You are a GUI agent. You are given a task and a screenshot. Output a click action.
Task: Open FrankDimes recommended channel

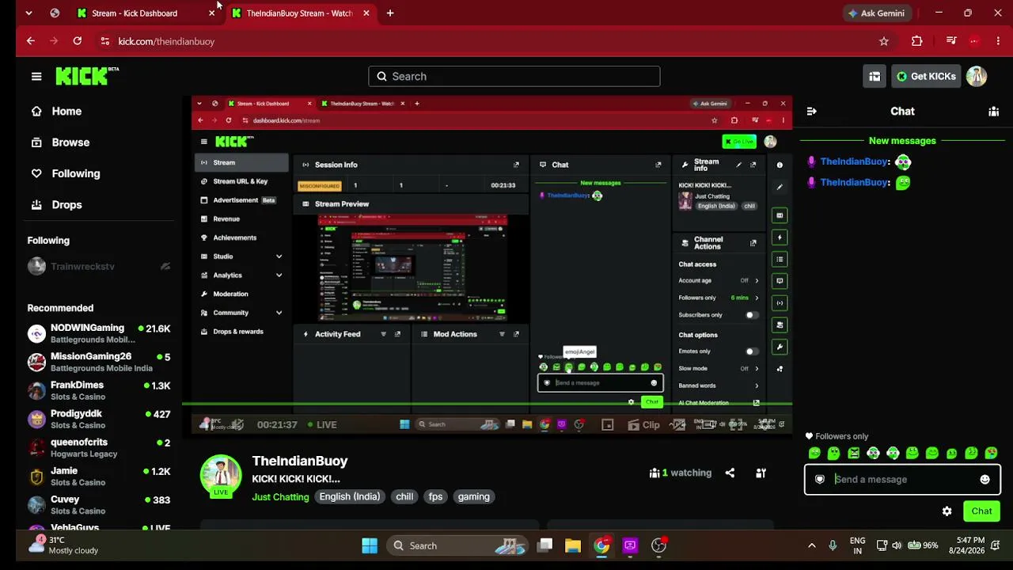[x=99, y=390]
